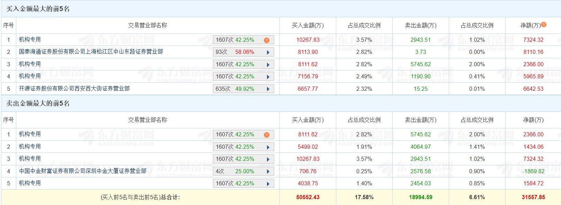Open 国泰海通证券 上海松江区中山东路 branch link

[x=91, y=52]
